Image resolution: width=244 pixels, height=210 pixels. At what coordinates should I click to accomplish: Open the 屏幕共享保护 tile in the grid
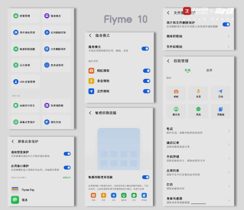click(x=26, y=122)
